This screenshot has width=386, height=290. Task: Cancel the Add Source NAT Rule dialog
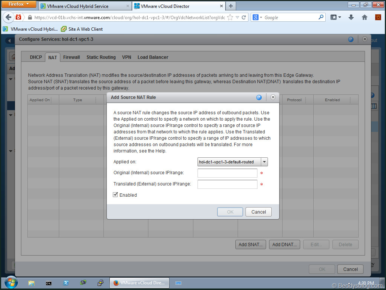point(259,212)
